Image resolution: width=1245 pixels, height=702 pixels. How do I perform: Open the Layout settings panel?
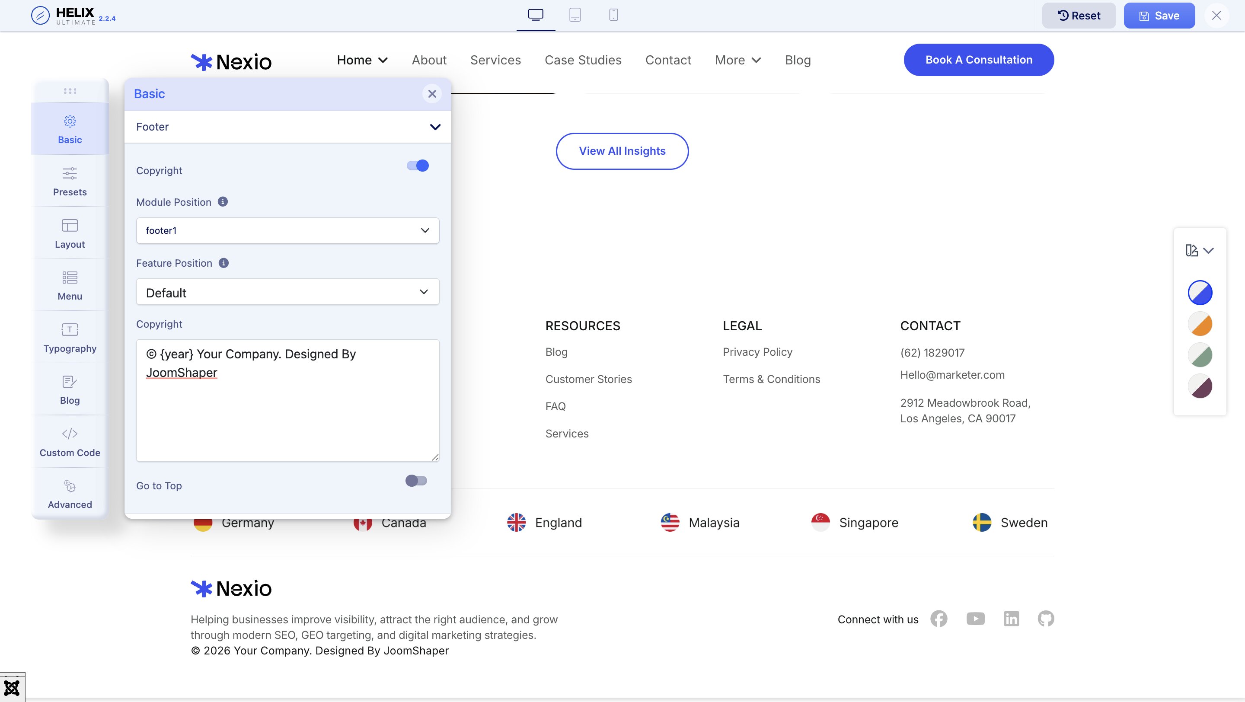point(70,233)
